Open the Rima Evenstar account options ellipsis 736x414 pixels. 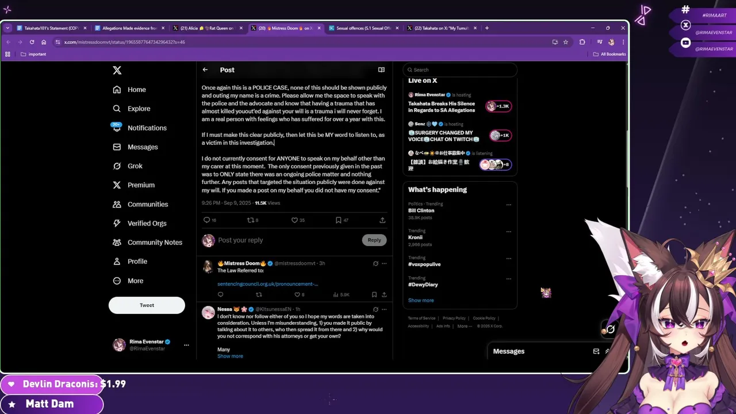[x=186, y=345]
